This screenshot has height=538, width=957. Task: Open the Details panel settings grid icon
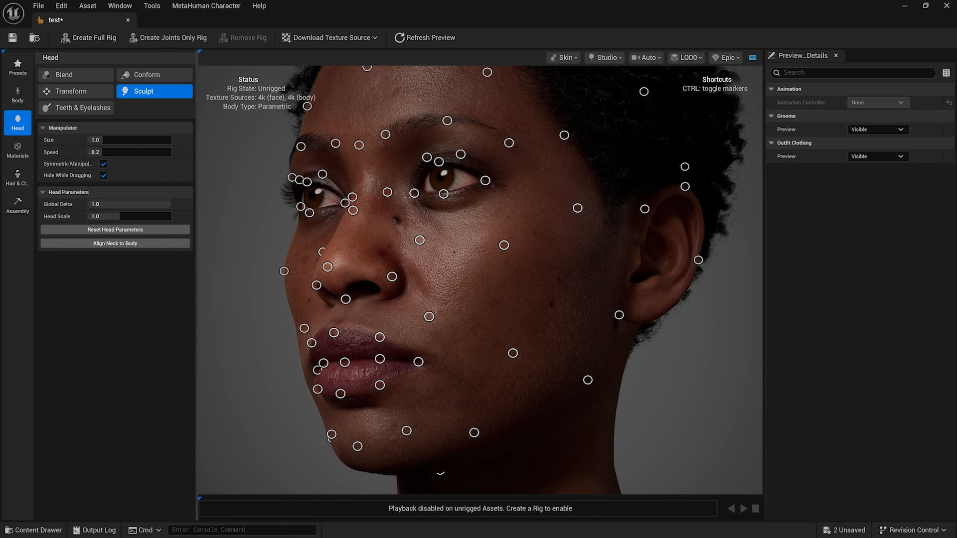(x=946, y=73)
